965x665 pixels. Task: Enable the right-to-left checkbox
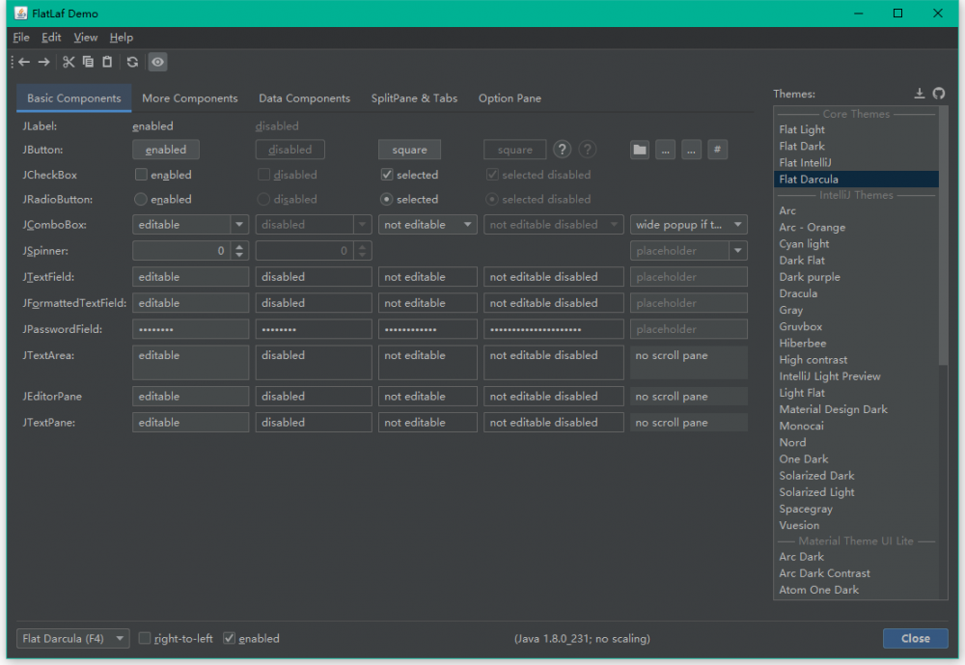[x=145, y=638]
